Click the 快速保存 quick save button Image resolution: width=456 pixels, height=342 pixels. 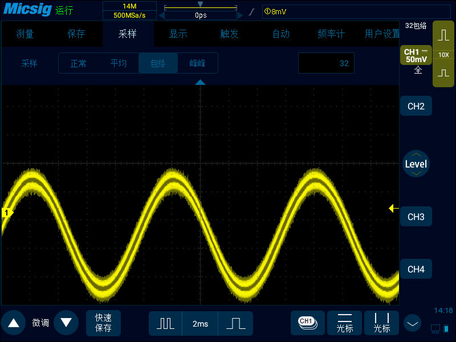(x=103, y=323)
